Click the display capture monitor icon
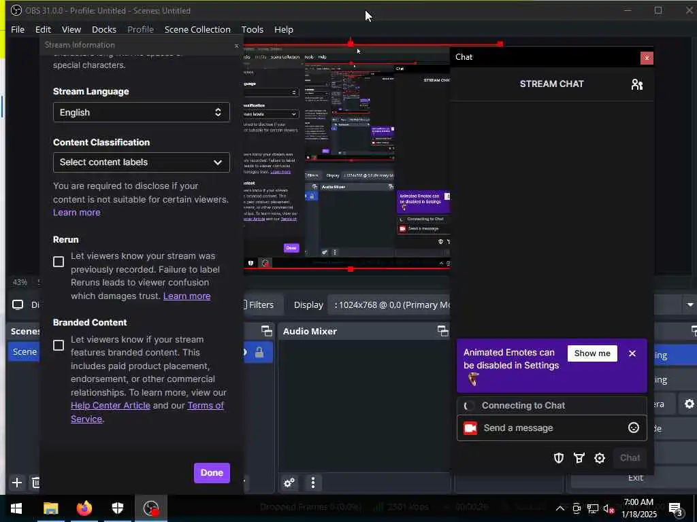697x522 pixels. pyautogui.click(x=18, y=304)
